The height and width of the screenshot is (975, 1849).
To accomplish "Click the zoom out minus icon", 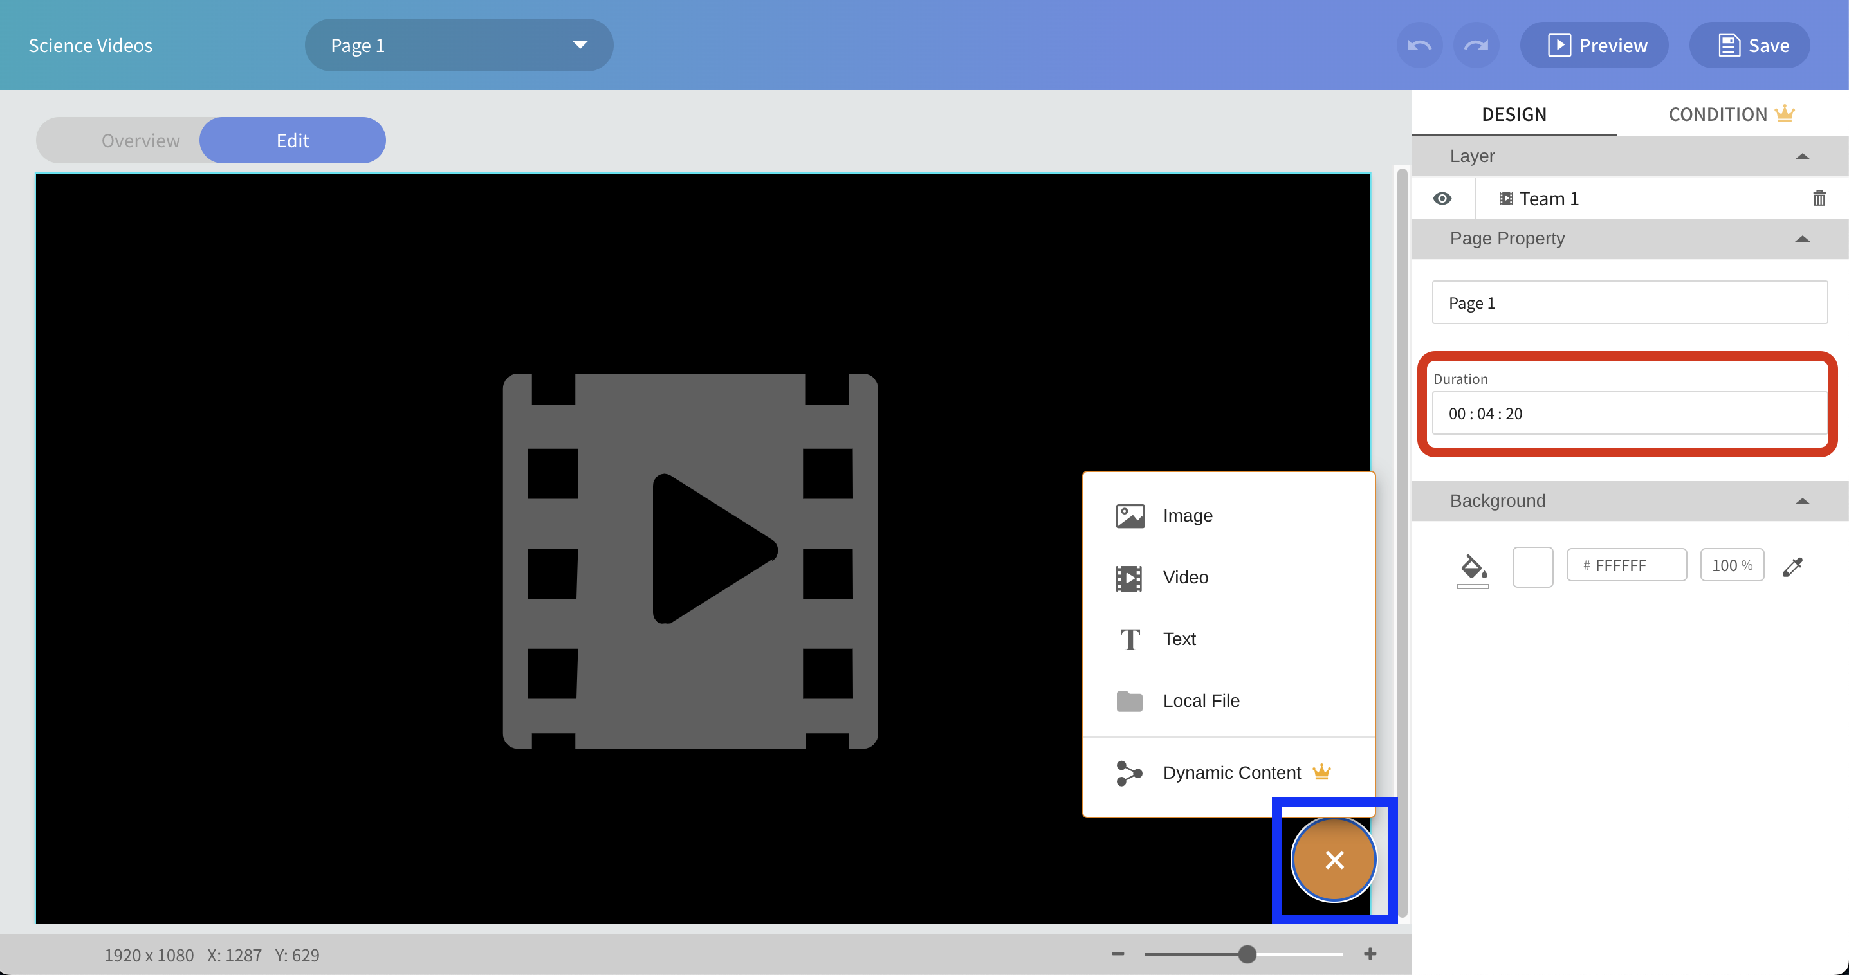I will click(1118, 954).
